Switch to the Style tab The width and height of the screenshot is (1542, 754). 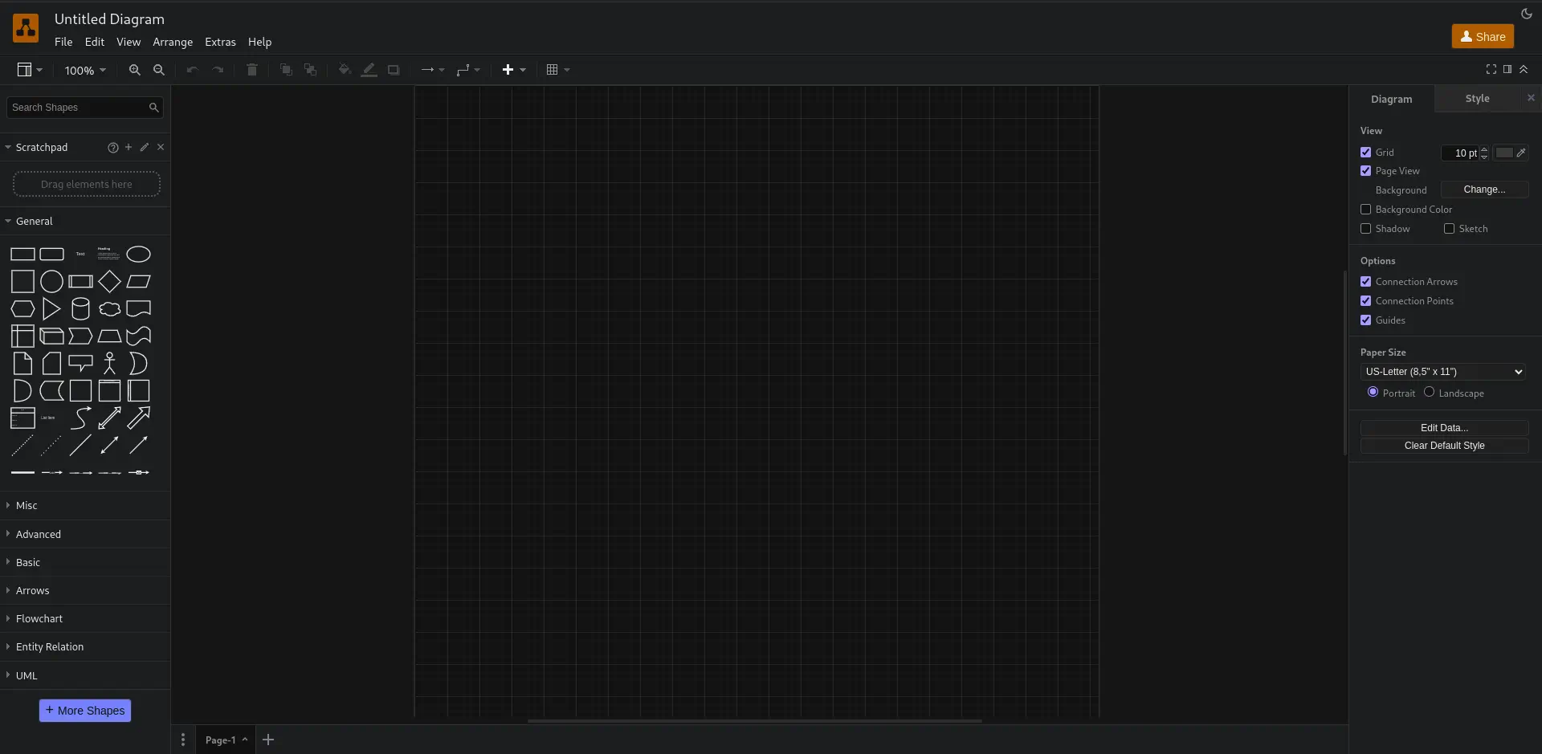tap(1478, 98)
